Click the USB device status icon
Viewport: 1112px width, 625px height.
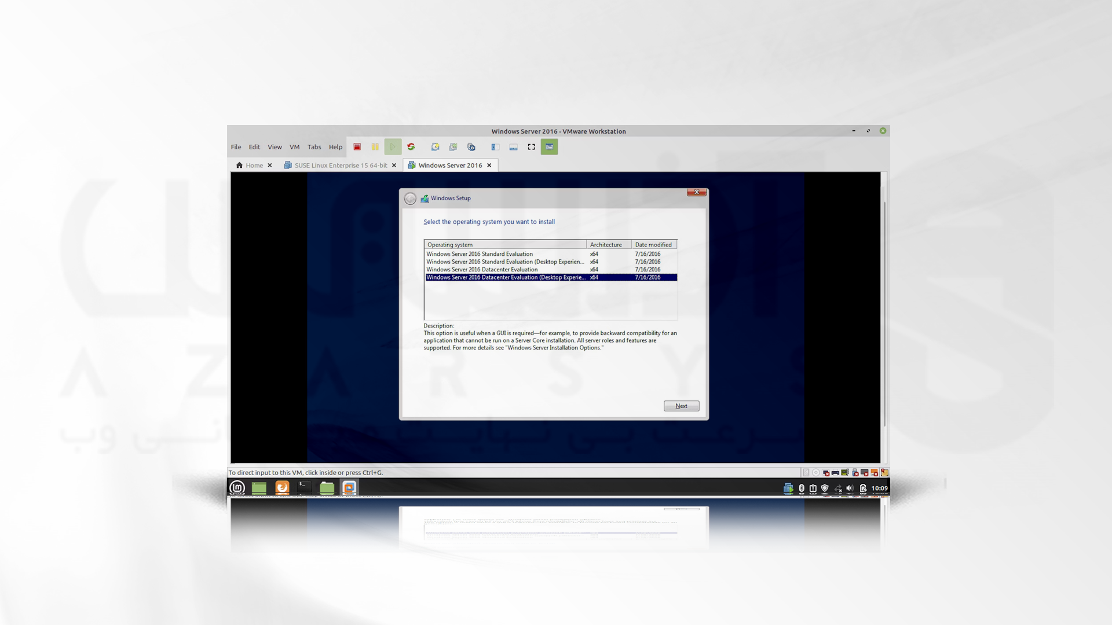point(855,472)
